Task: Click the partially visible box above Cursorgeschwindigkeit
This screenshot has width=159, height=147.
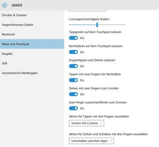Action: [x=87, y=11]
